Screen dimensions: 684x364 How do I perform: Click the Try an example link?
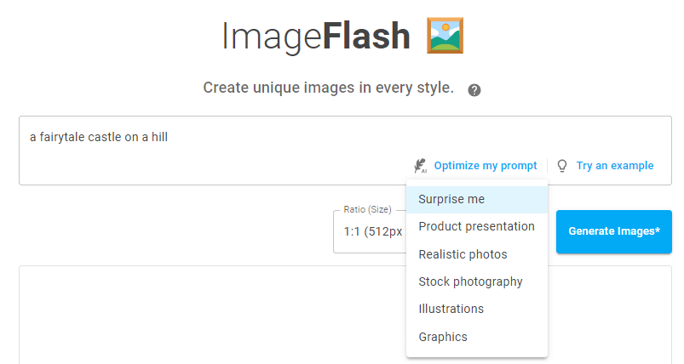[x=615, y=166]
